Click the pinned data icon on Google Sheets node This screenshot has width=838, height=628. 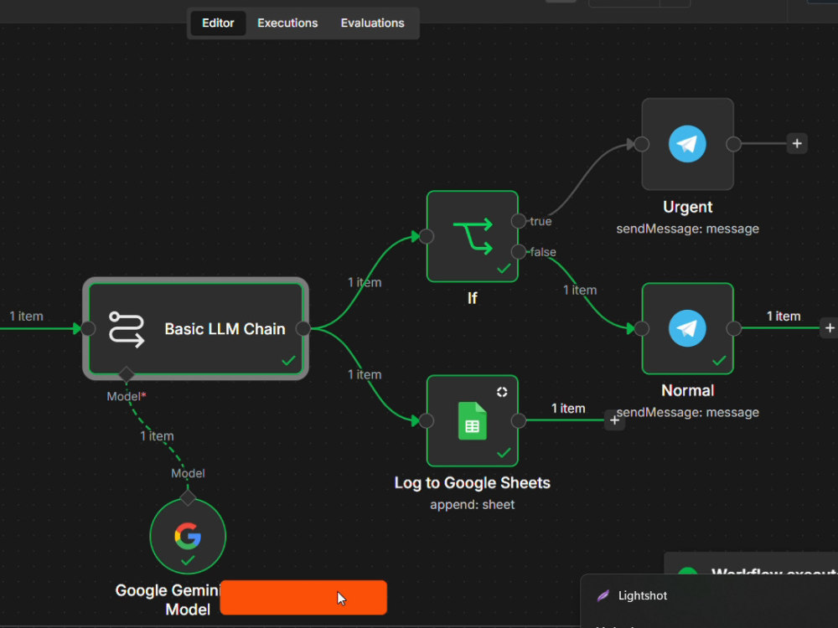pos(502,392)
